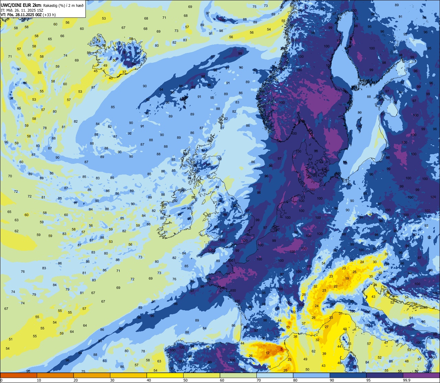The width and height of the screenshot is (440, 383).
Task: Click the 'UWC/DINI EUR 2km' title text
Action: click(21, 5)
